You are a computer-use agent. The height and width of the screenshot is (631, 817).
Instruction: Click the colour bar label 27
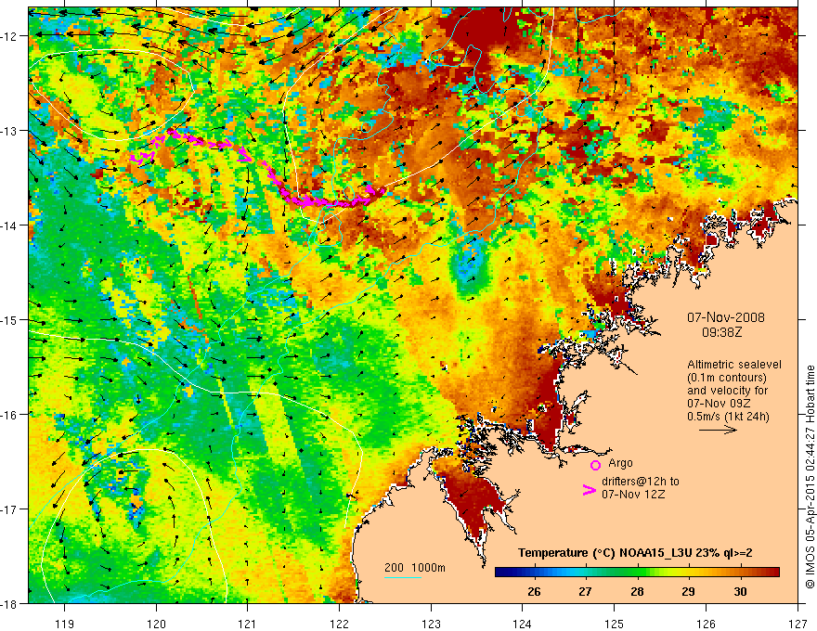point(585,591)
